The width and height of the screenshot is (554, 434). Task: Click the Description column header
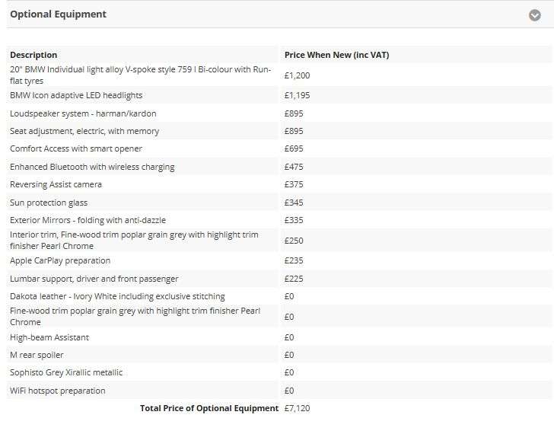click(33, 55)
